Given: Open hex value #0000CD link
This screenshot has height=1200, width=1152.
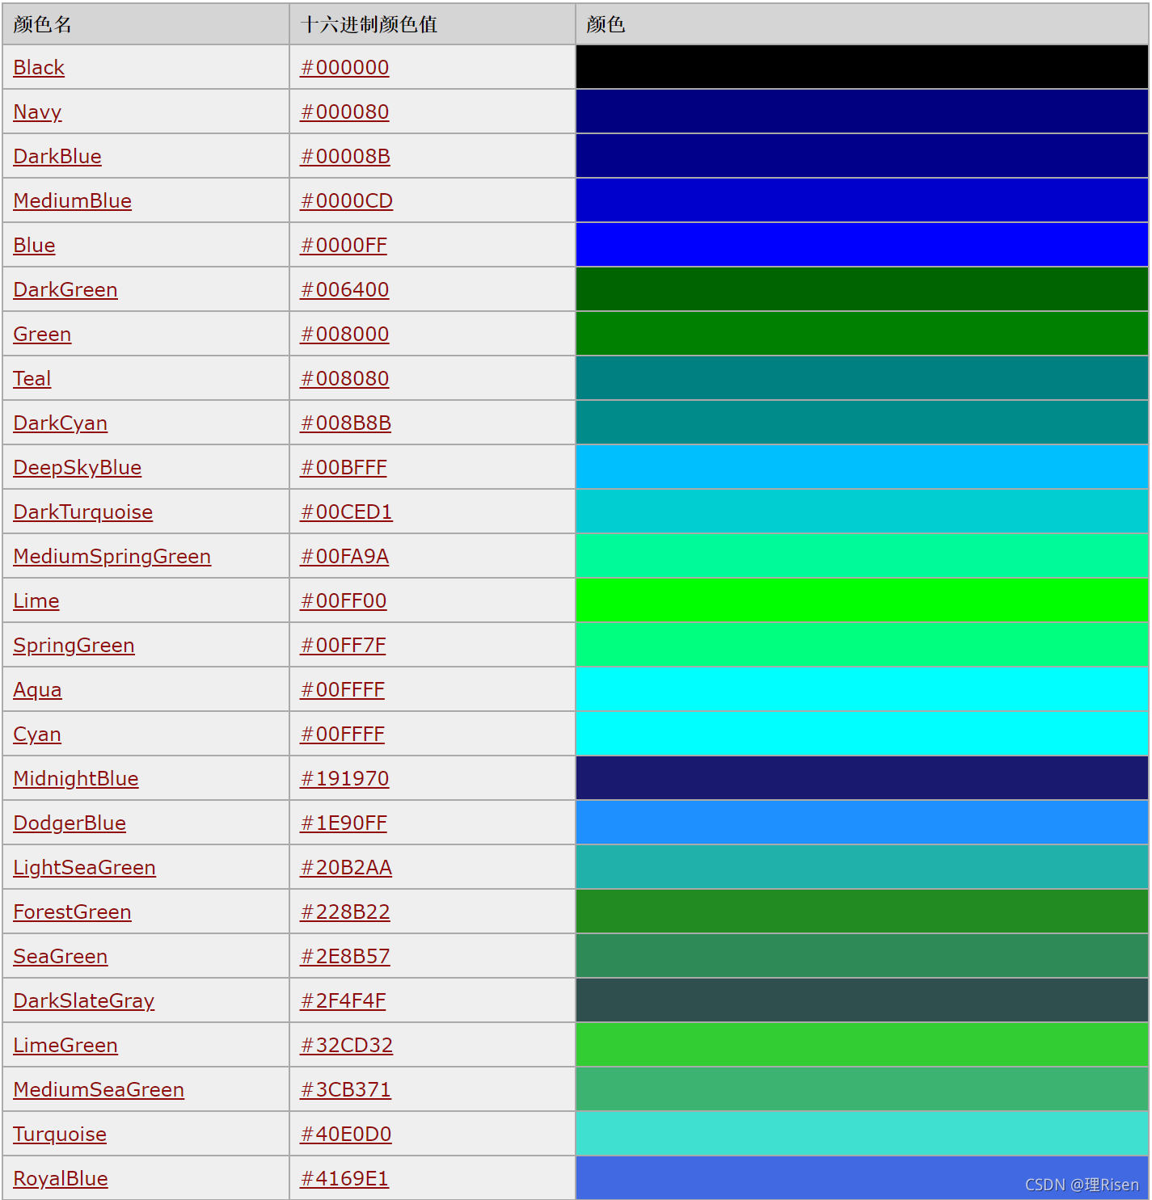Looking at the screenshot, I should (x=347, y=201).
